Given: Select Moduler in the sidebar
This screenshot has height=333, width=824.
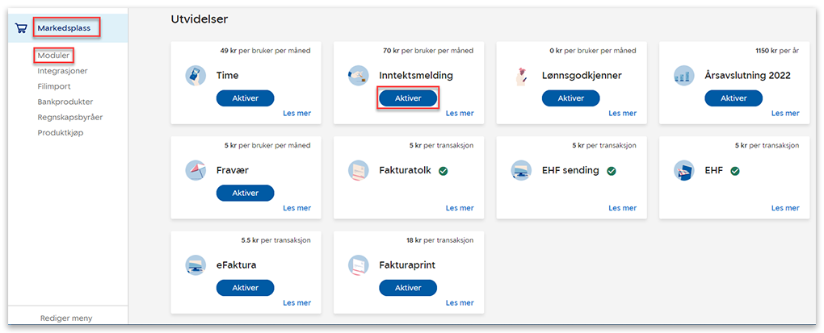Looking at the screenshot, I should point(53,56).
